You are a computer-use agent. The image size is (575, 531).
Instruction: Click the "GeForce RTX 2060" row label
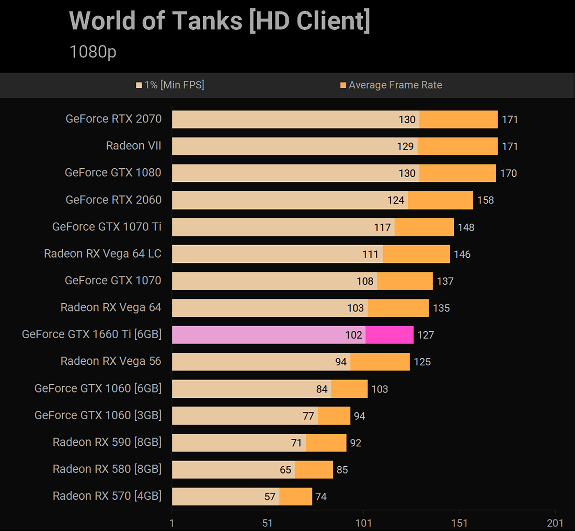(x=113, y=200)
